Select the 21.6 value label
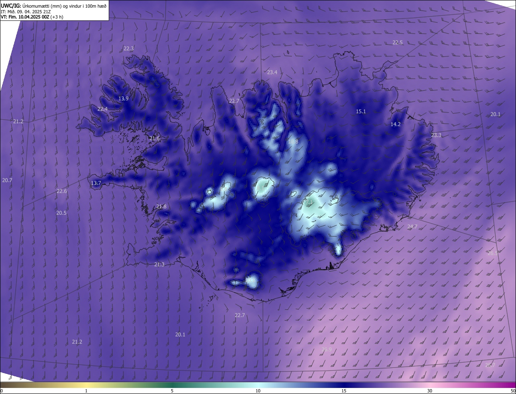The image size is (516, 394). tap(154, 138)
